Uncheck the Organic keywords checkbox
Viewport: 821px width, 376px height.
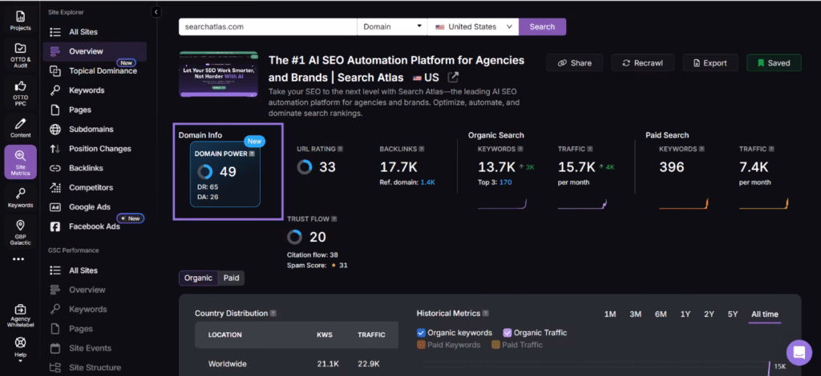coord(422,333)
